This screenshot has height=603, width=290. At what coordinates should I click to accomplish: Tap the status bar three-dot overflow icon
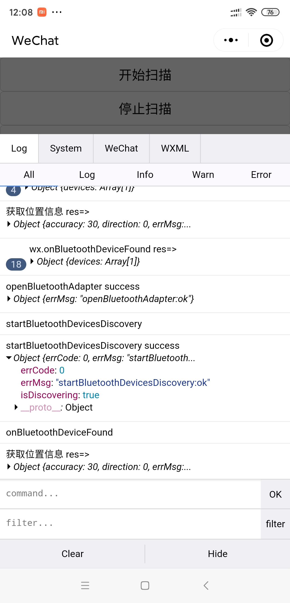57,12
